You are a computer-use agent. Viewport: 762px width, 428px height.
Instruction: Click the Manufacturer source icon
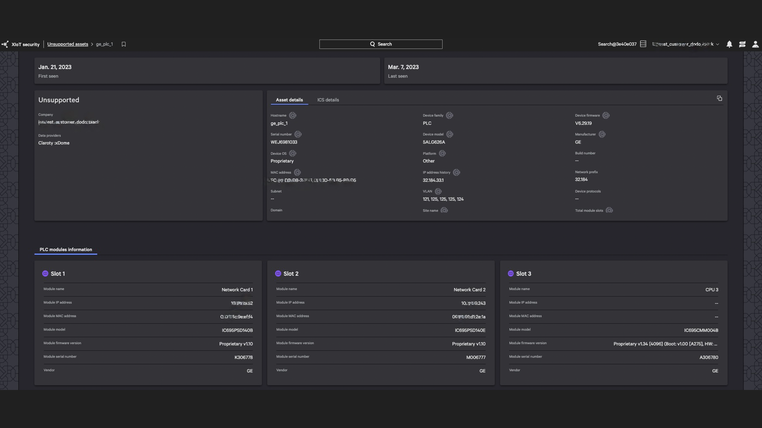click(x=602, y=134)
